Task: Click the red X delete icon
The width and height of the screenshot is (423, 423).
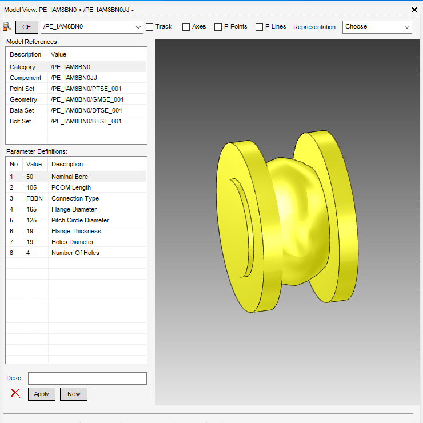Action: (x=15, y=393)
